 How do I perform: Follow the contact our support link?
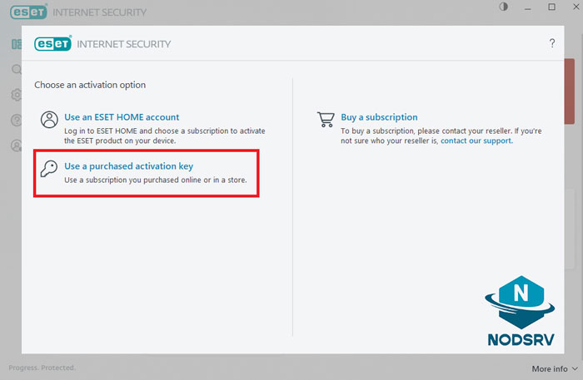pos(476,141)
